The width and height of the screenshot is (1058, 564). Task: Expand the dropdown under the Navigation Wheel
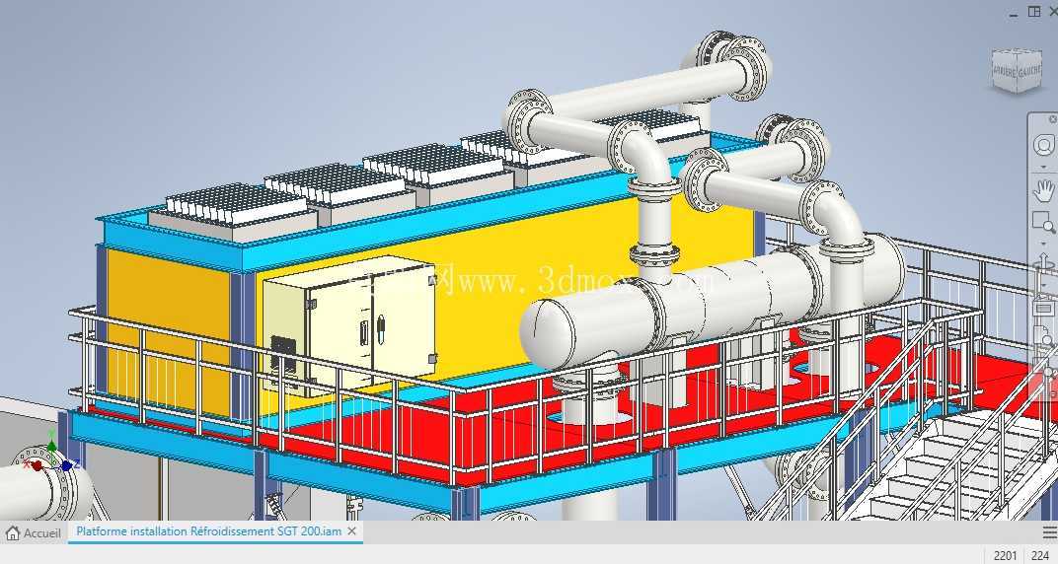(1044, 166)
